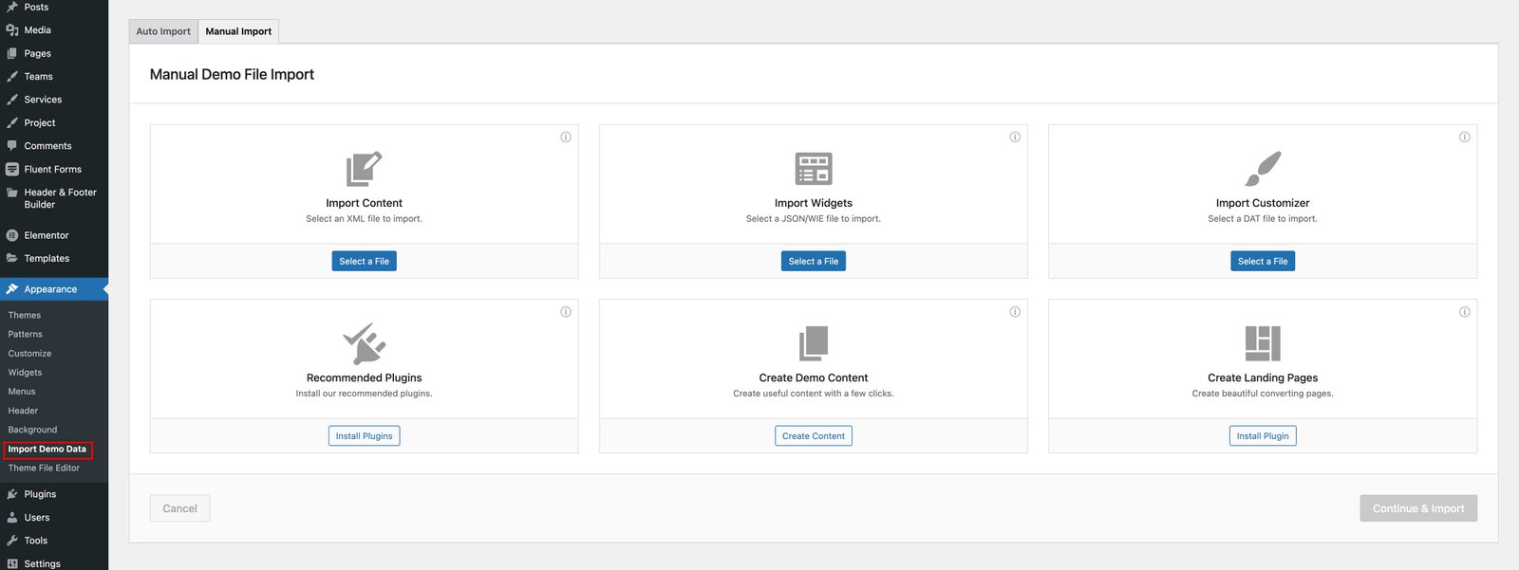Select a File for Import Content
Screen dimensions: 1519x570
[364, 261]
